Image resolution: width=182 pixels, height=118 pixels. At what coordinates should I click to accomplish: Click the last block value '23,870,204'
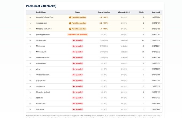[x=156, y=17]
